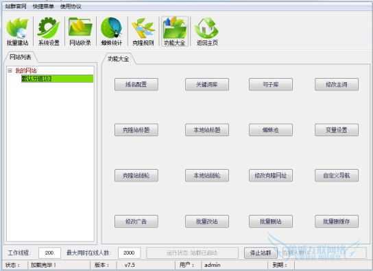Image resolution: width=373 pixels, height=271 pixels.
Task: Go to 返回主页 house icon
Action: coord(207,31)
